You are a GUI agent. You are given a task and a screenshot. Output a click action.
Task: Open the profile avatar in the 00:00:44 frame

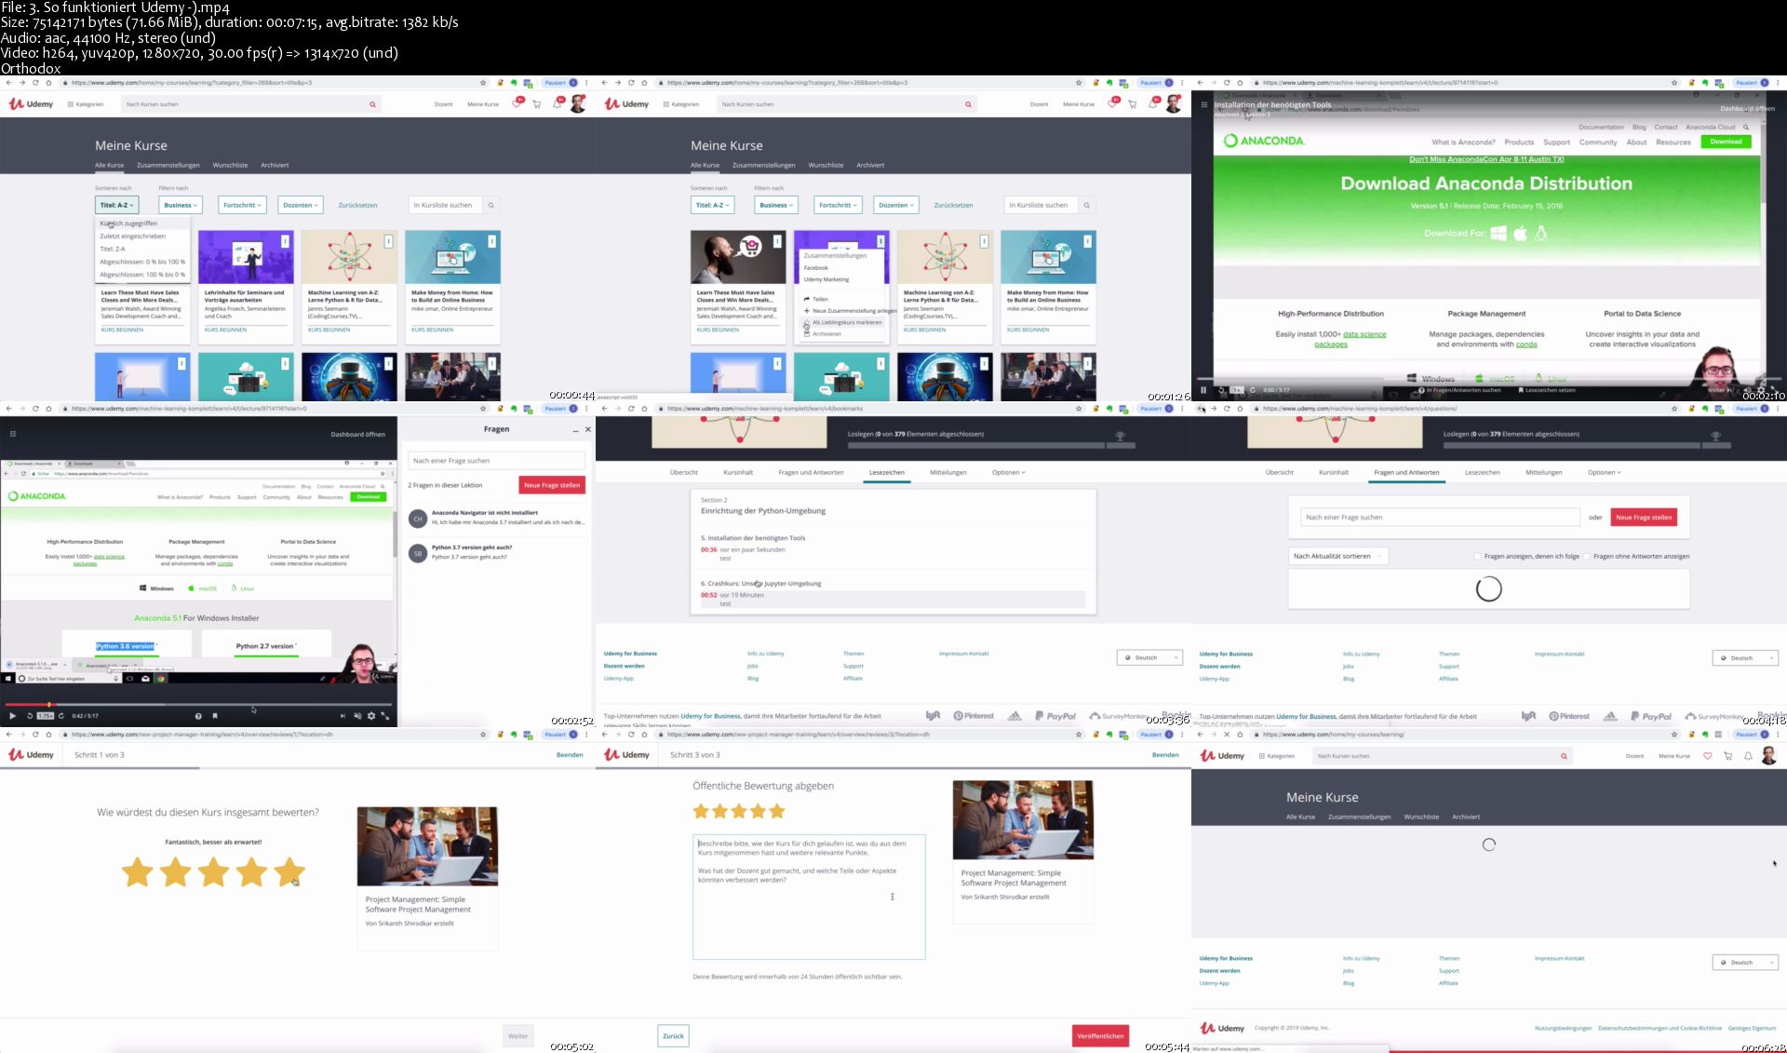(x=578, y=103)
